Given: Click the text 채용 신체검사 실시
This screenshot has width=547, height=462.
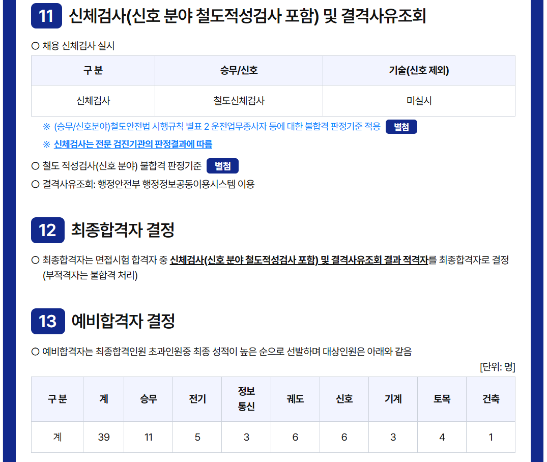Looking at the screenshot, I should pos(78,46).
